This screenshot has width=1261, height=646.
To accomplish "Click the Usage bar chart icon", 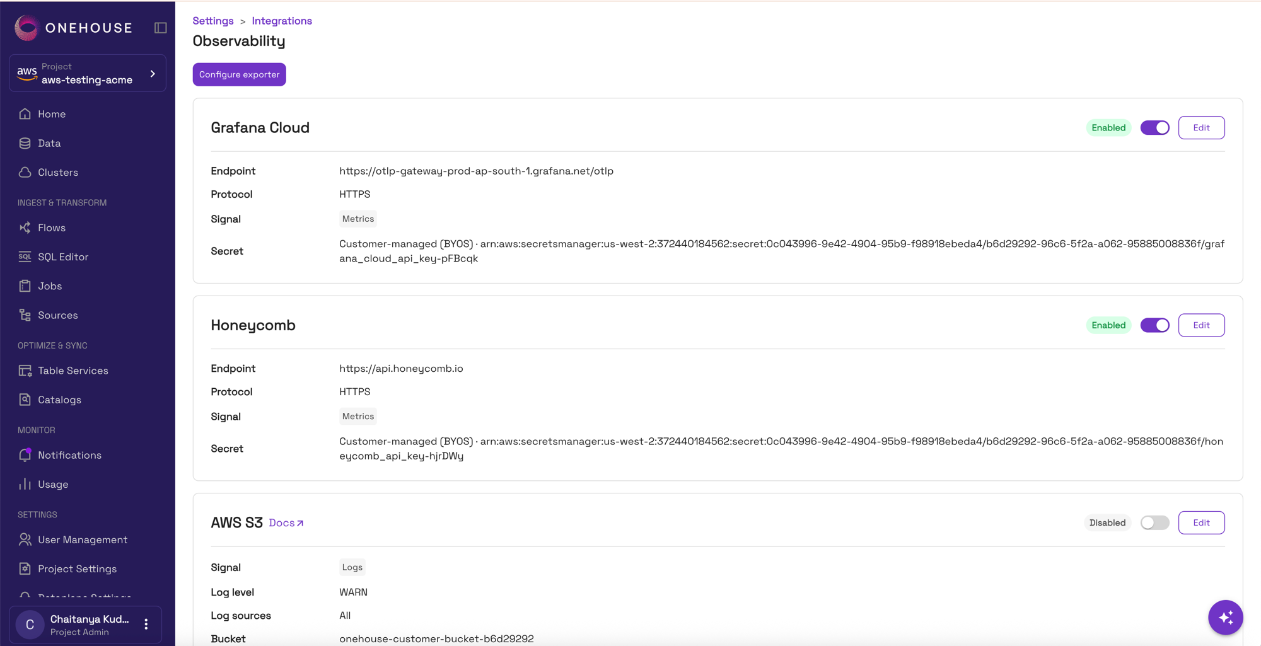I will tap(25, 484).
